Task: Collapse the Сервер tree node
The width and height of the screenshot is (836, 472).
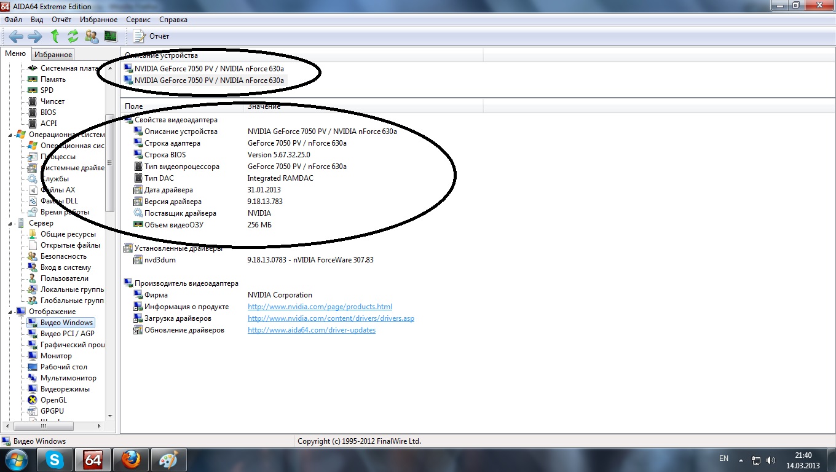Action: click(x=11, y=223)
